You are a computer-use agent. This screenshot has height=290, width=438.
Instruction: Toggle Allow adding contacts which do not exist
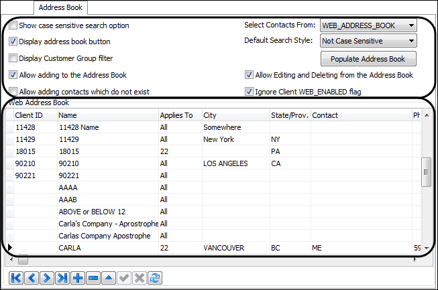click(14, 91)
